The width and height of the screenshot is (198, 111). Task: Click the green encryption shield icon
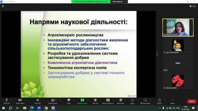(x=3, y=6)
